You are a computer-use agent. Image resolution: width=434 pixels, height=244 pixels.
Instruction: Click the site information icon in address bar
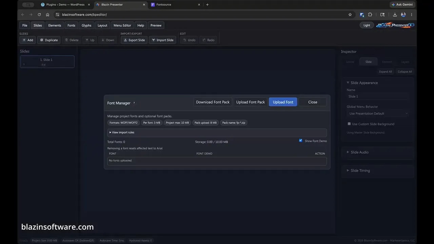[x=57, y=15]
